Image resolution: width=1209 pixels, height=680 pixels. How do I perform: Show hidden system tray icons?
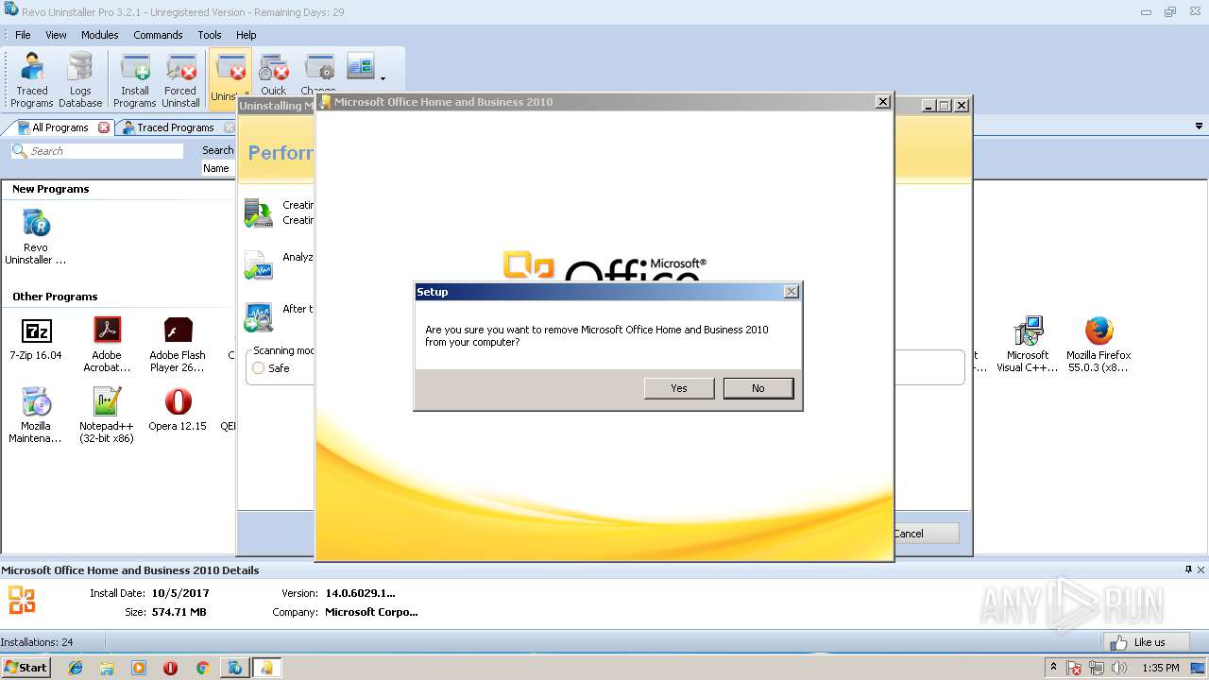1053,668
